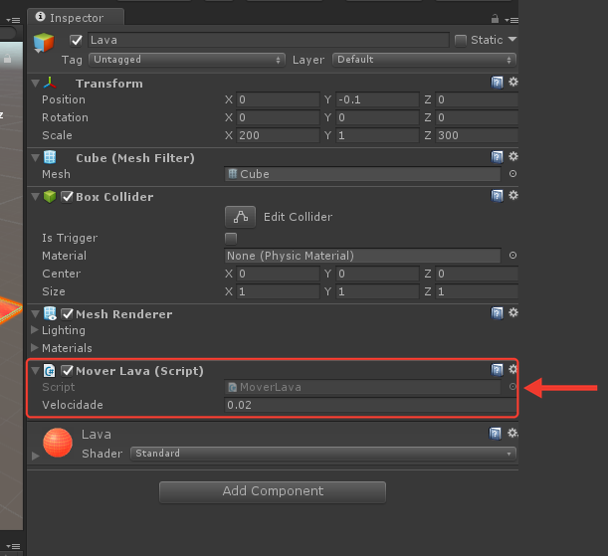Viewport: 608px width, 556px height.
Task: Open Box Collider gear settings menu
Action: [x=513, y=195]
